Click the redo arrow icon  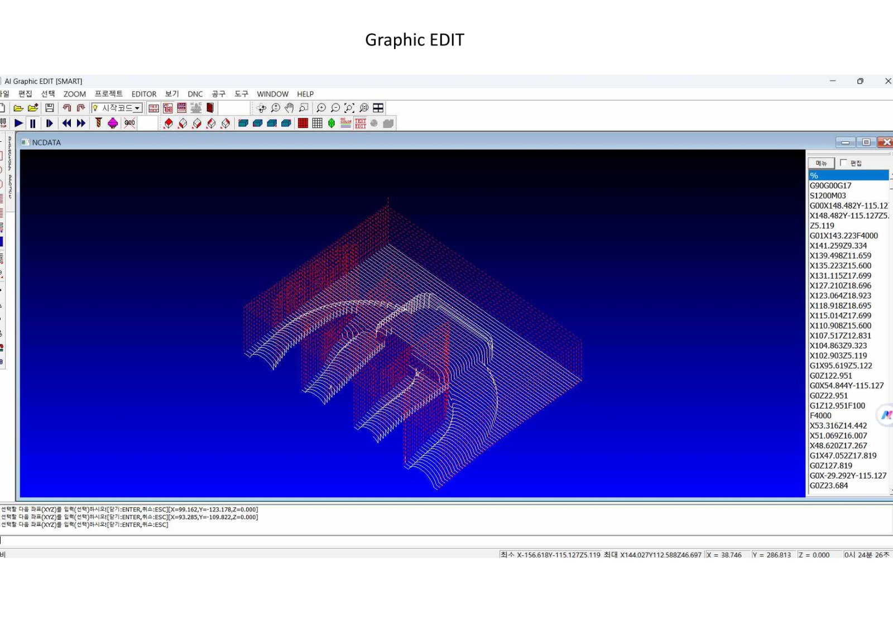tap(81, 108)
